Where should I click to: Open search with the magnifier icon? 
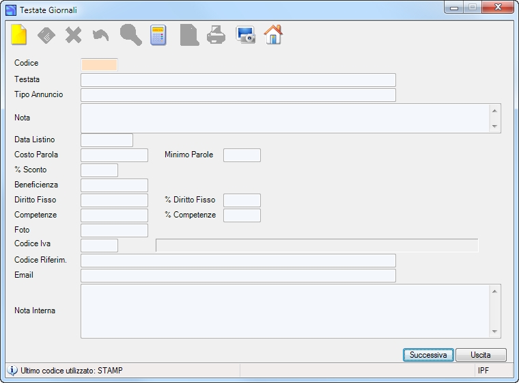pyautogui.click(x=130, y=35)
